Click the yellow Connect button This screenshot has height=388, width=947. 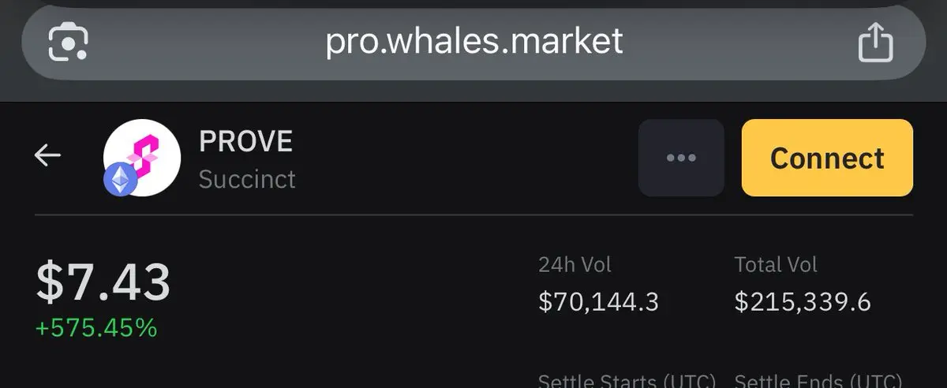pos(827,158)
